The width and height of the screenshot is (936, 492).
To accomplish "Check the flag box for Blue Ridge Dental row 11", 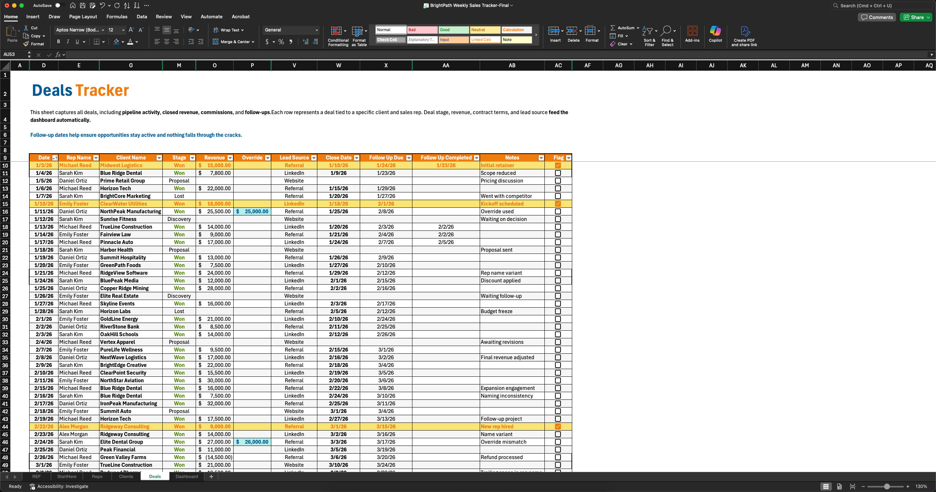I will point(558,173).
